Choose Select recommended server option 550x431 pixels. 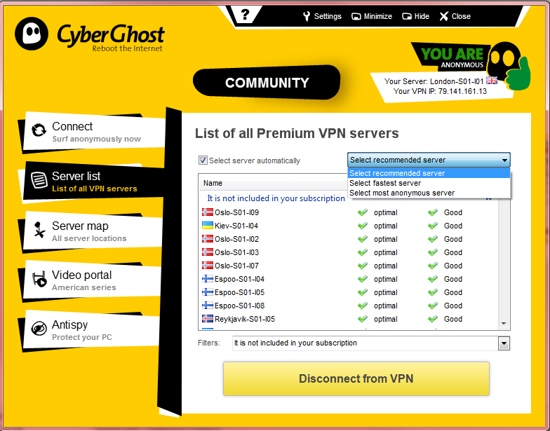(429, 173)
